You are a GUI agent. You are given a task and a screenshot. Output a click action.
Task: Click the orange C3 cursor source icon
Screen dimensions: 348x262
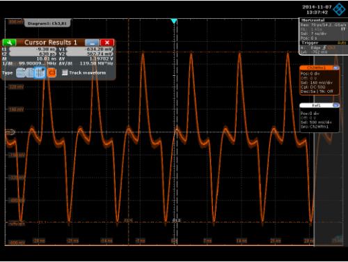(x=52, y=72)
